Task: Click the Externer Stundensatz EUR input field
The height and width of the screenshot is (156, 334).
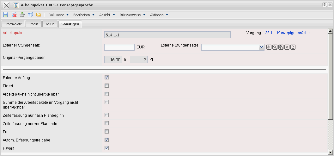Action: 119,47
